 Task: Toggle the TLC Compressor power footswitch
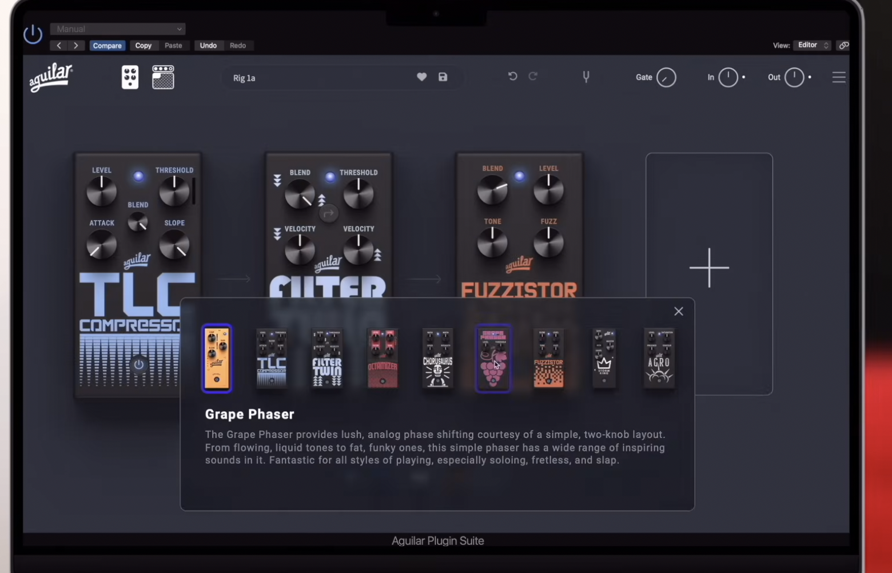click(x=138, y=364)
